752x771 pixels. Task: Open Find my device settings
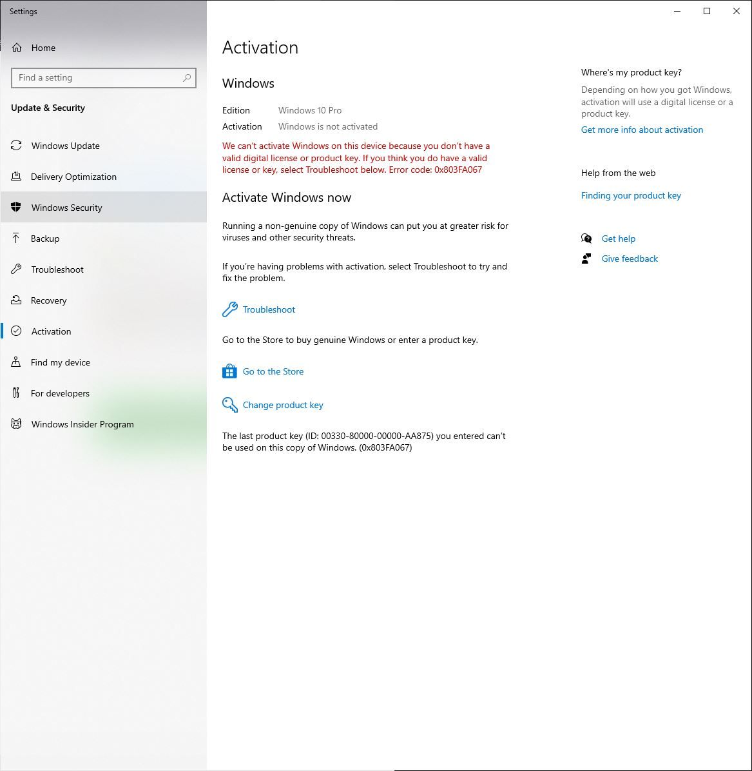tap(103, 362)
